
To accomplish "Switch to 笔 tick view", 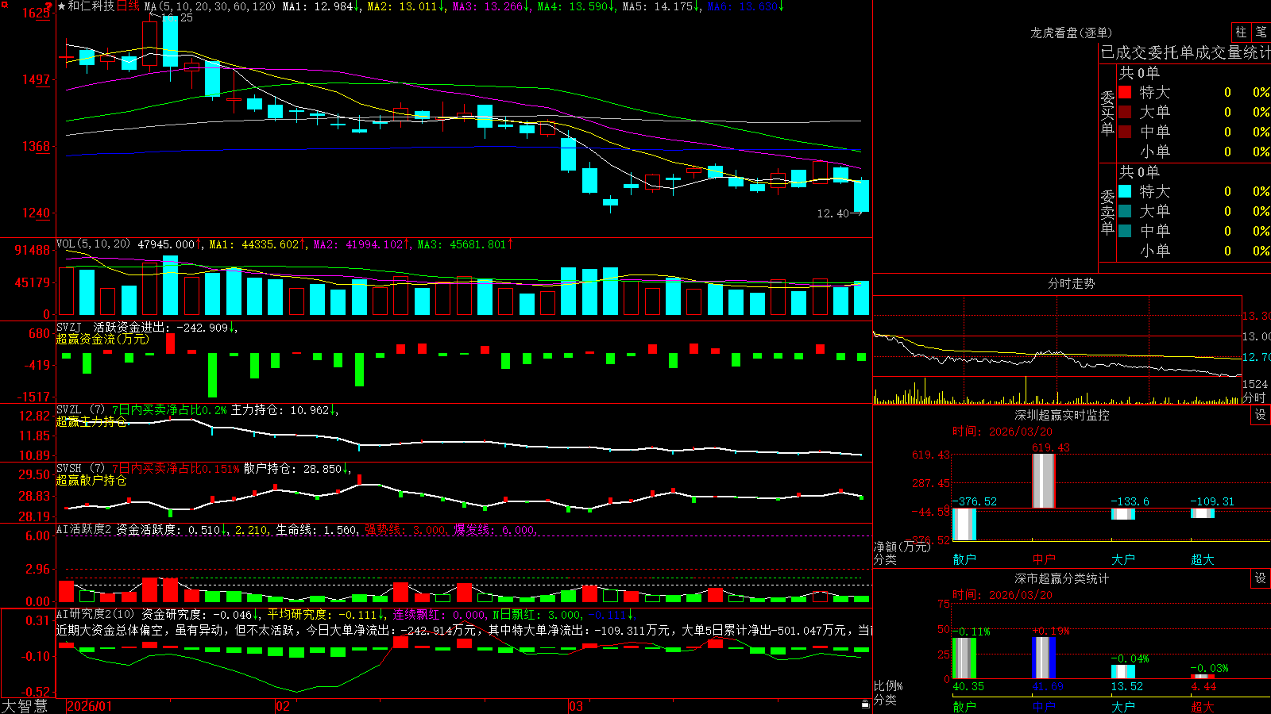I will click(x=1261, y=32).
